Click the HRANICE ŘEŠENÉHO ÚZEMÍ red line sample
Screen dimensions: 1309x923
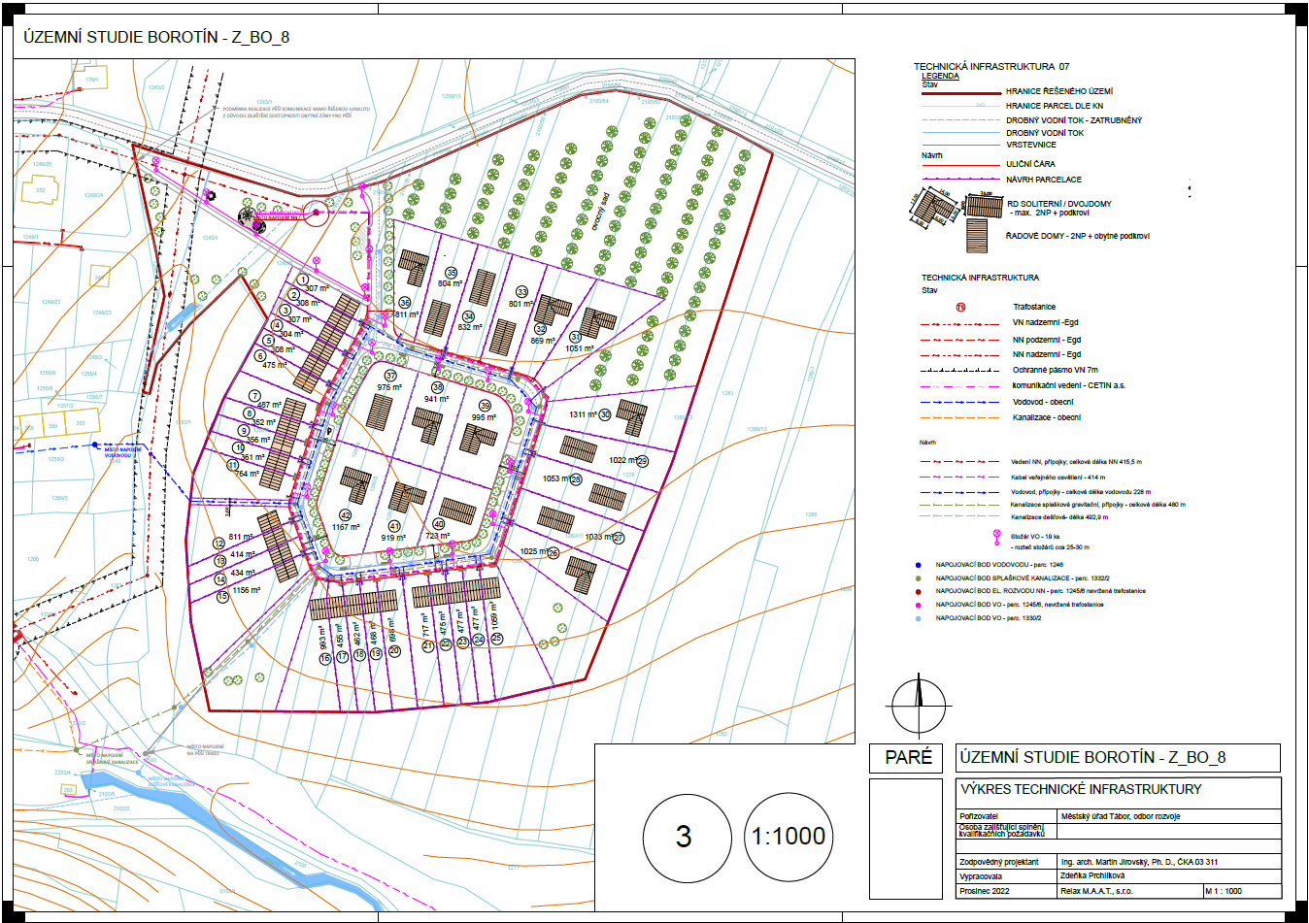(x=960, y=92)
